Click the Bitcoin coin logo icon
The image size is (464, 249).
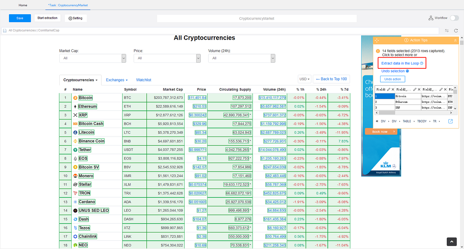point(75,98)
